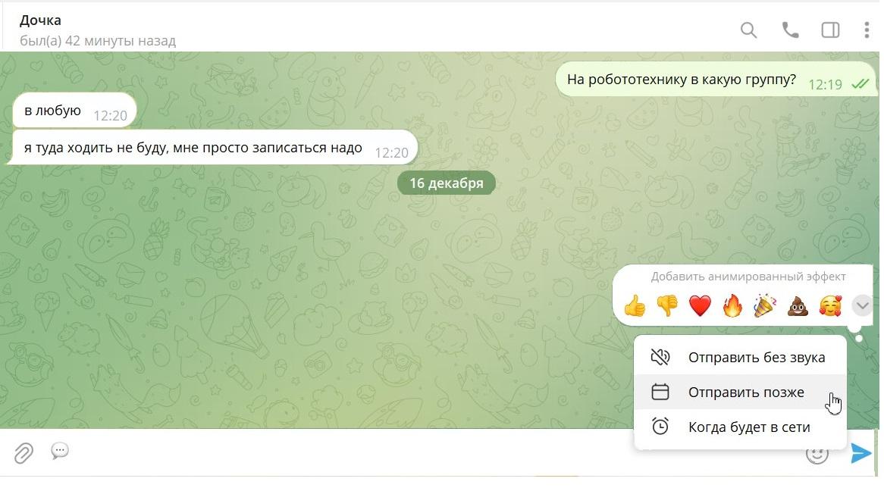
Task: Start a voice call with the phone icon
Action: pos(790,30)
